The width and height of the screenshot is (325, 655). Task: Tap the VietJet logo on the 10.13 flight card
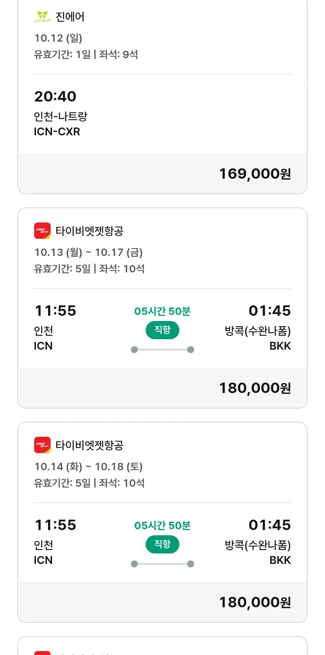pos(42,230)
